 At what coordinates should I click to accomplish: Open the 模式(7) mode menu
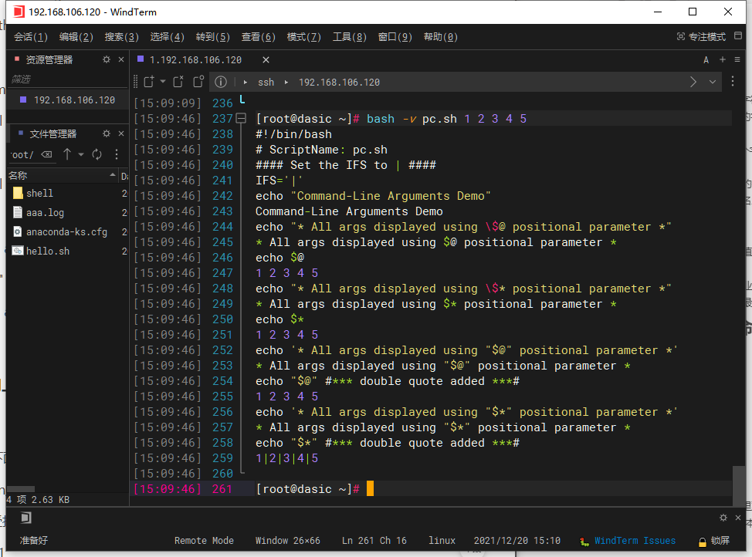[x=304, y=37]
